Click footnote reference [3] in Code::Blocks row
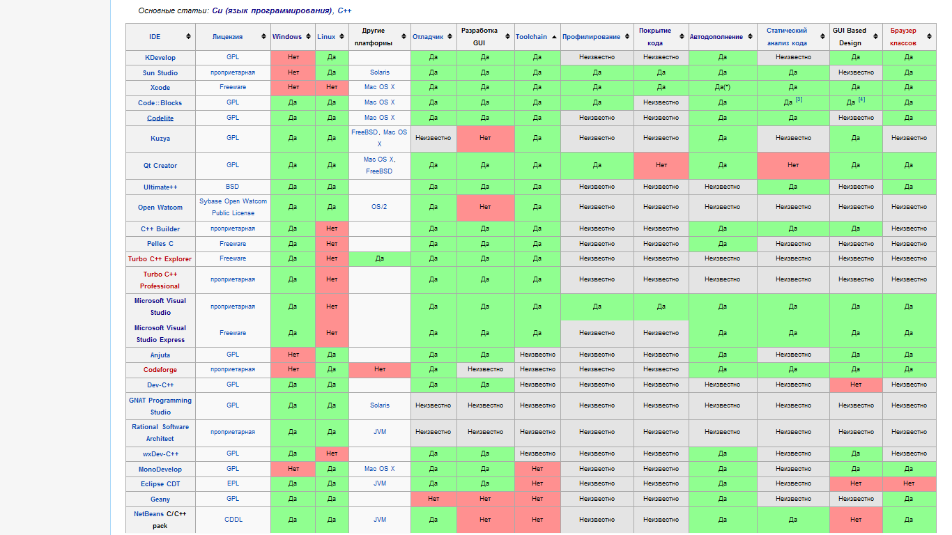Viewport: 952px width, 535px height. (x=799, y=100)
